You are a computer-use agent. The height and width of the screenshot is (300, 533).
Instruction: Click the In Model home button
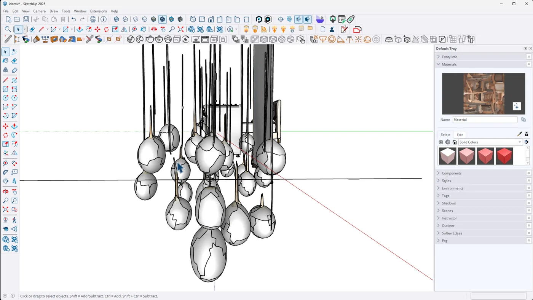(455, 142)
